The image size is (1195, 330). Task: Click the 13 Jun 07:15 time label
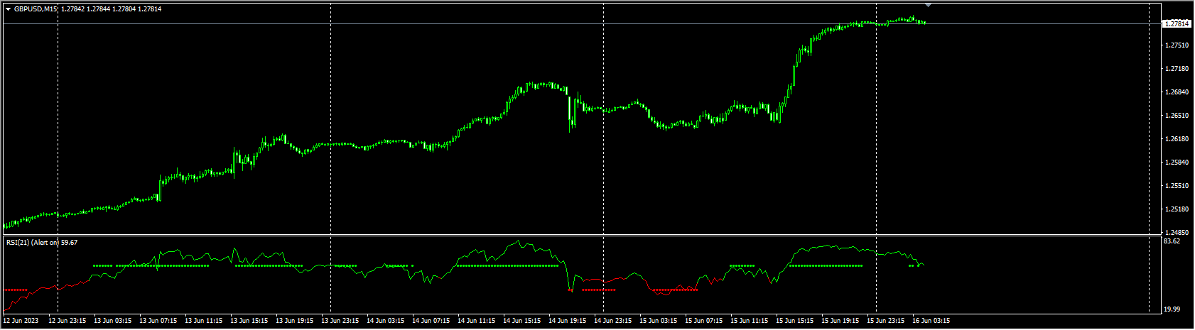(158, 321)
